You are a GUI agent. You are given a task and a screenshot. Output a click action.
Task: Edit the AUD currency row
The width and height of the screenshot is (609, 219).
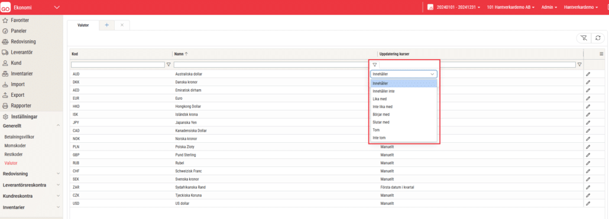pos(588,74)
